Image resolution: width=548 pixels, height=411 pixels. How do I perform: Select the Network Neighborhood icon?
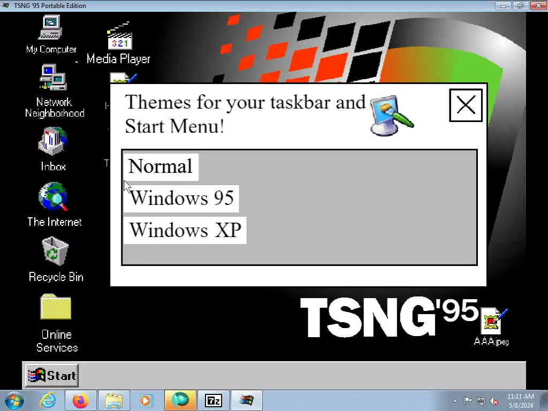(x=54, y=91)
